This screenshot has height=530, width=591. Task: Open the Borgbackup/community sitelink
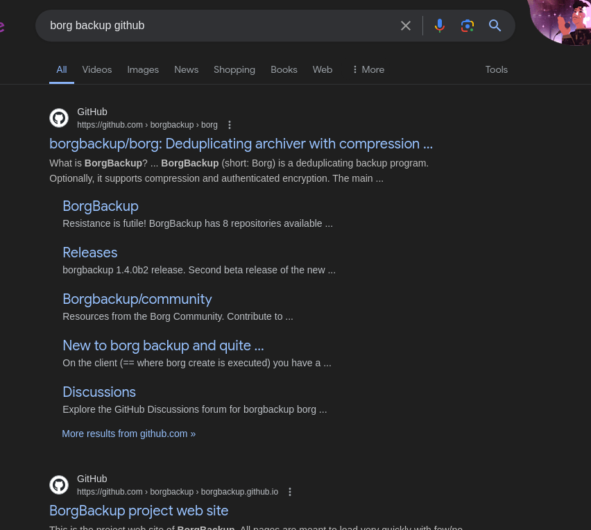[137, 299]
